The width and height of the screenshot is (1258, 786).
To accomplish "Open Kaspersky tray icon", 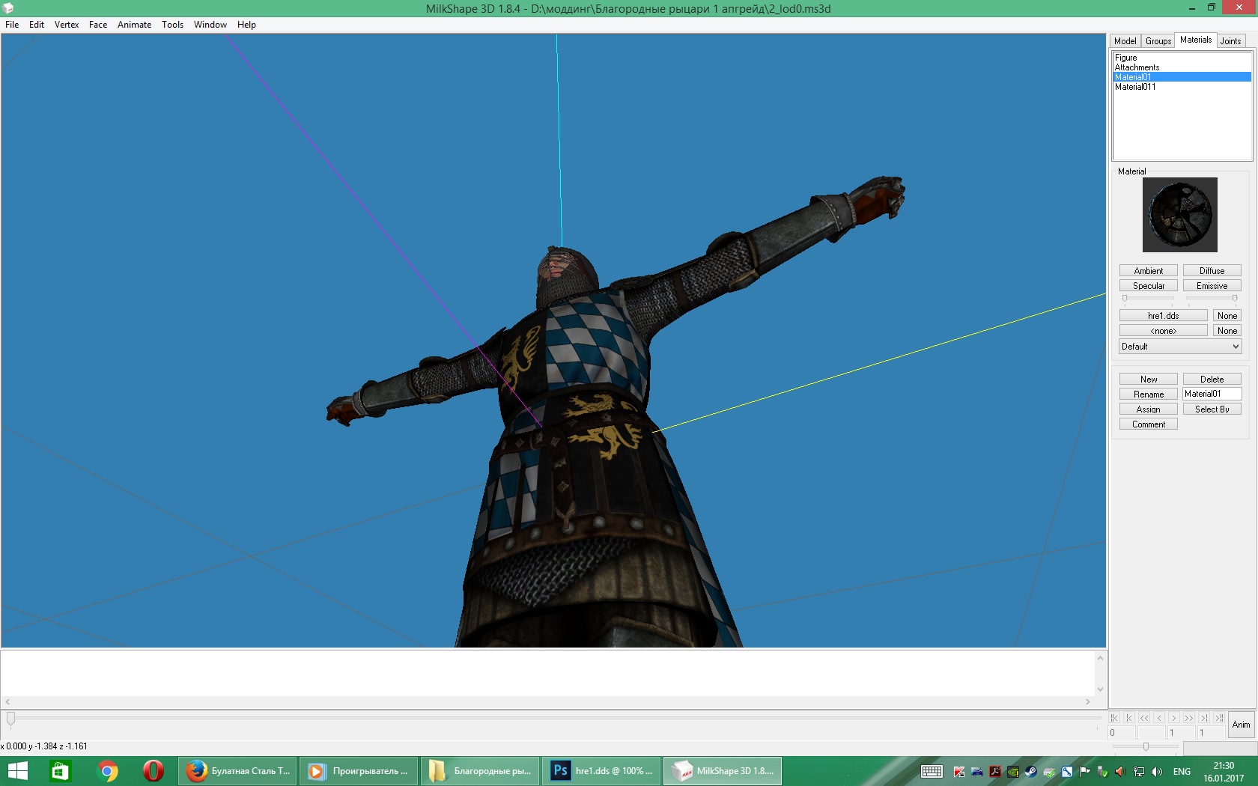I will tap(959, 772).
